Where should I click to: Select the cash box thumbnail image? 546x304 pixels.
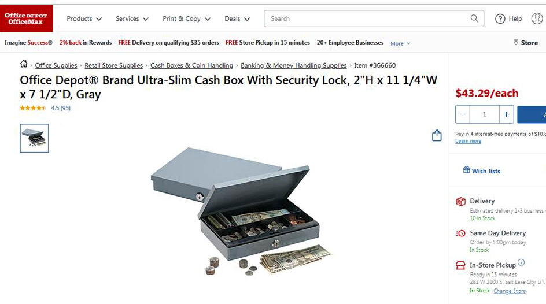(x=34, y=138)
